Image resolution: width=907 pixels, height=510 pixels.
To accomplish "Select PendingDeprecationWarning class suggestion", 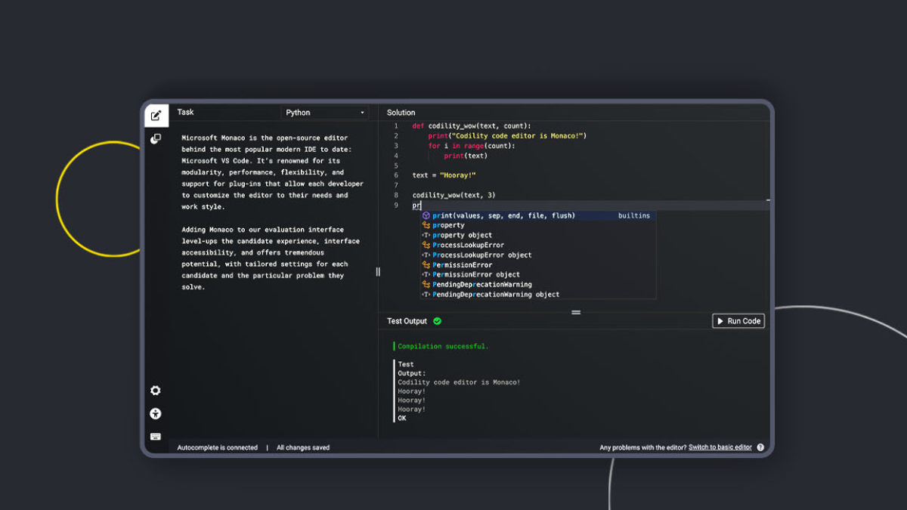I will (x=538, y=284).
